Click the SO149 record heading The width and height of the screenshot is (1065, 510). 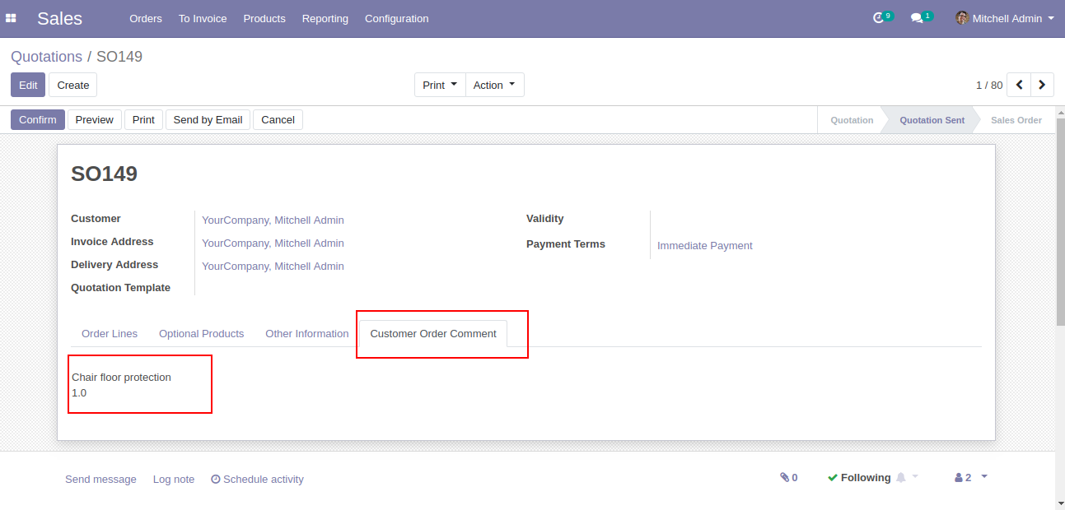click(104, 174)
